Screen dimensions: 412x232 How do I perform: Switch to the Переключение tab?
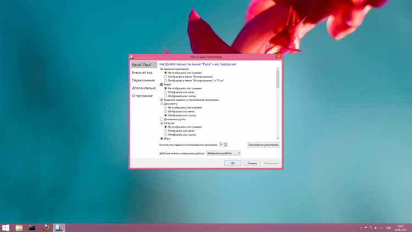pos(144,80)
